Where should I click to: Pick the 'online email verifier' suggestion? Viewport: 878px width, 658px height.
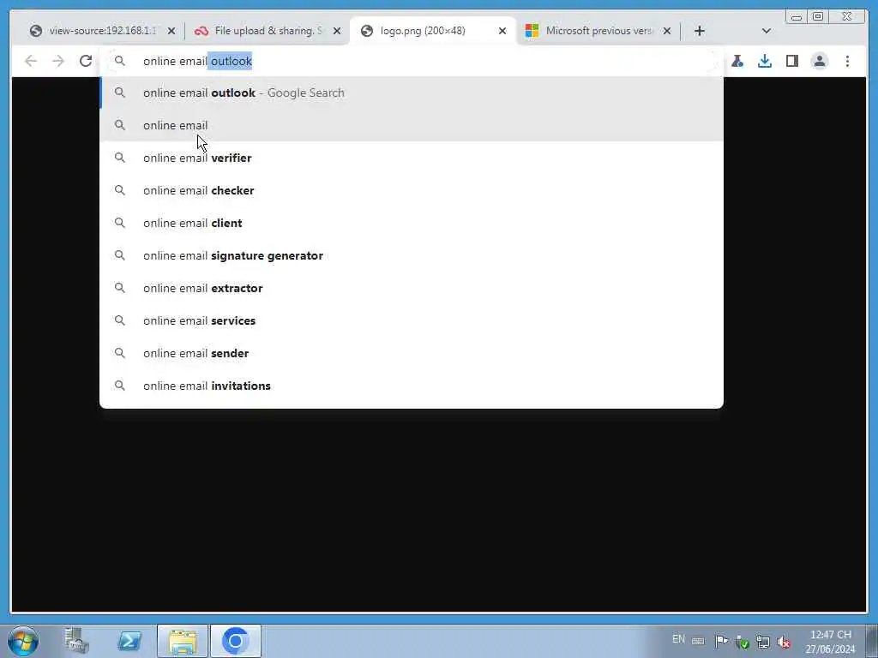[411, 158]
